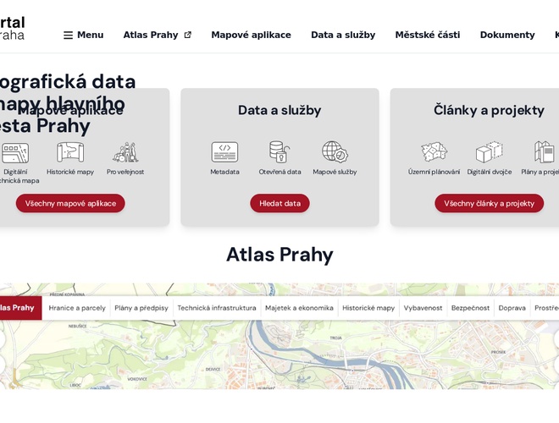Open the Pro veřejnost people icon
The width and height of the screenshot is (559, 423).
point(125,152)
